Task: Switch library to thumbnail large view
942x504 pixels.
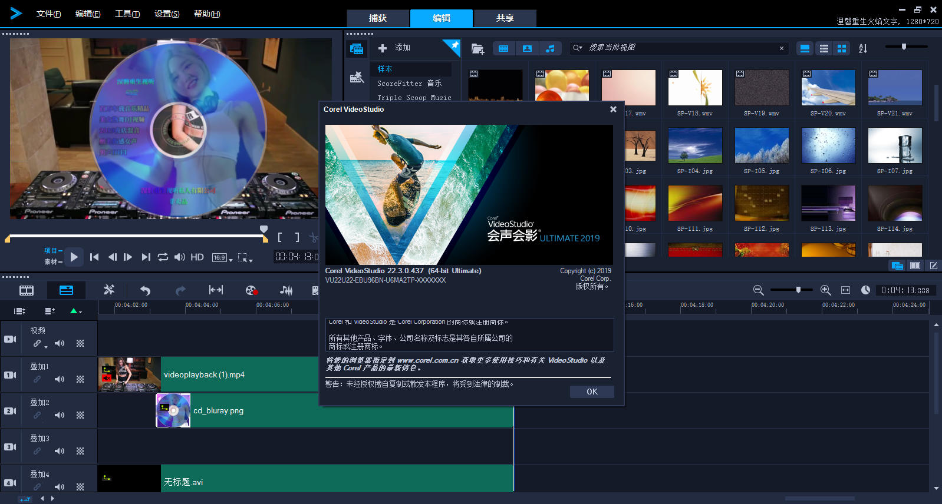Action: (805, 48)
